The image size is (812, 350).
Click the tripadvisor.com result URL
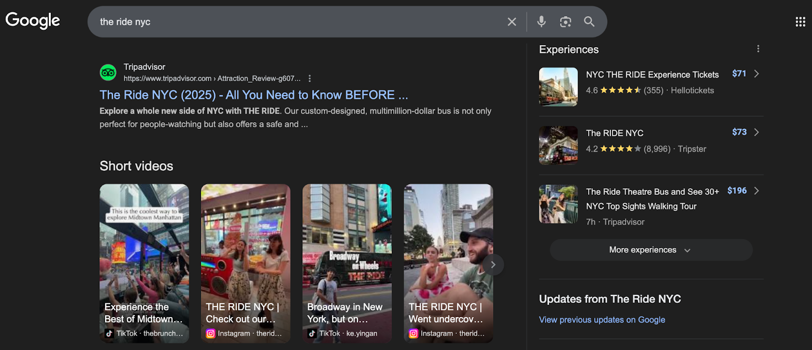click(212, 79)
